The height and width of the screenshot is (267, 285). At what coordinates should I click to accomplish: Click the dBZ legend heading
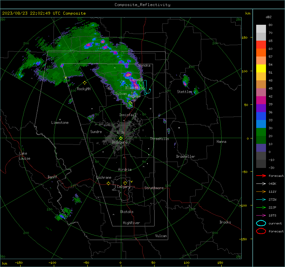[x=269, y=17]
